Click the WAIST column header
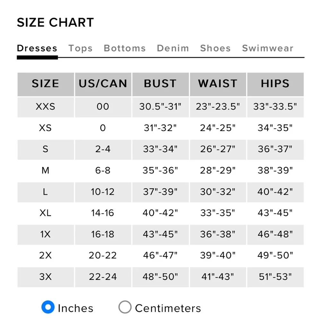Screen dimensions: 321x321 point(218,84)
